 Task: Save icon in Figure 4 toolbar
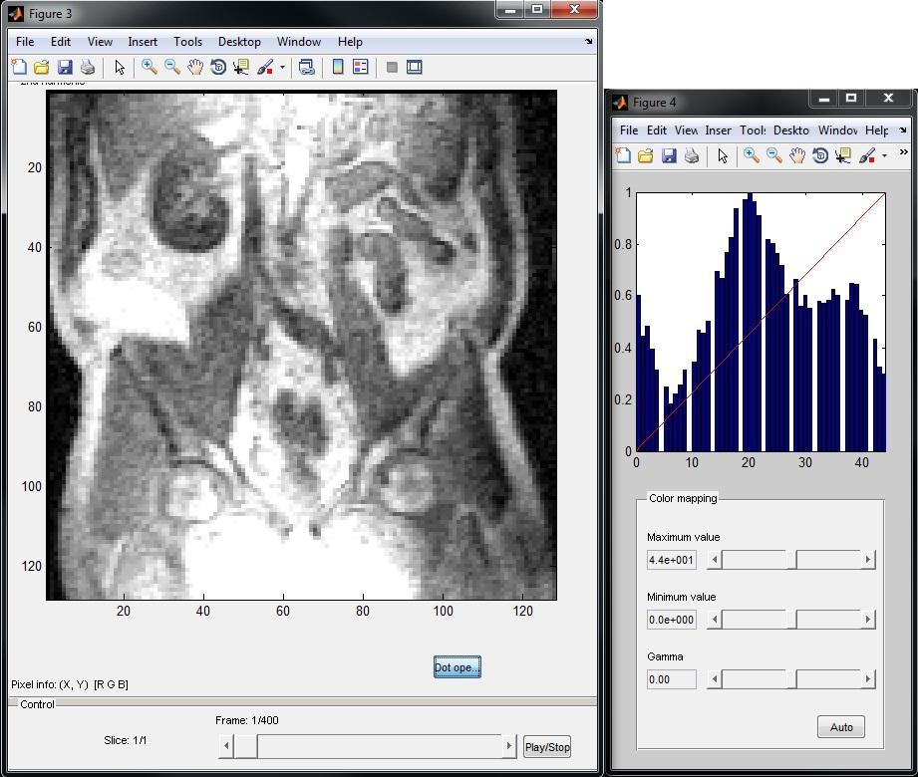pyautogui.click(x=669, y=155)
